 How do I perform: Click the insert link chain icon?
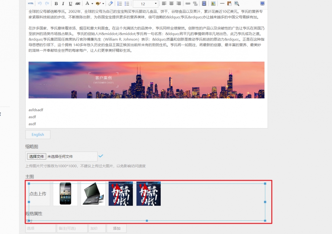pyautogui.click(x=188, y=3)
